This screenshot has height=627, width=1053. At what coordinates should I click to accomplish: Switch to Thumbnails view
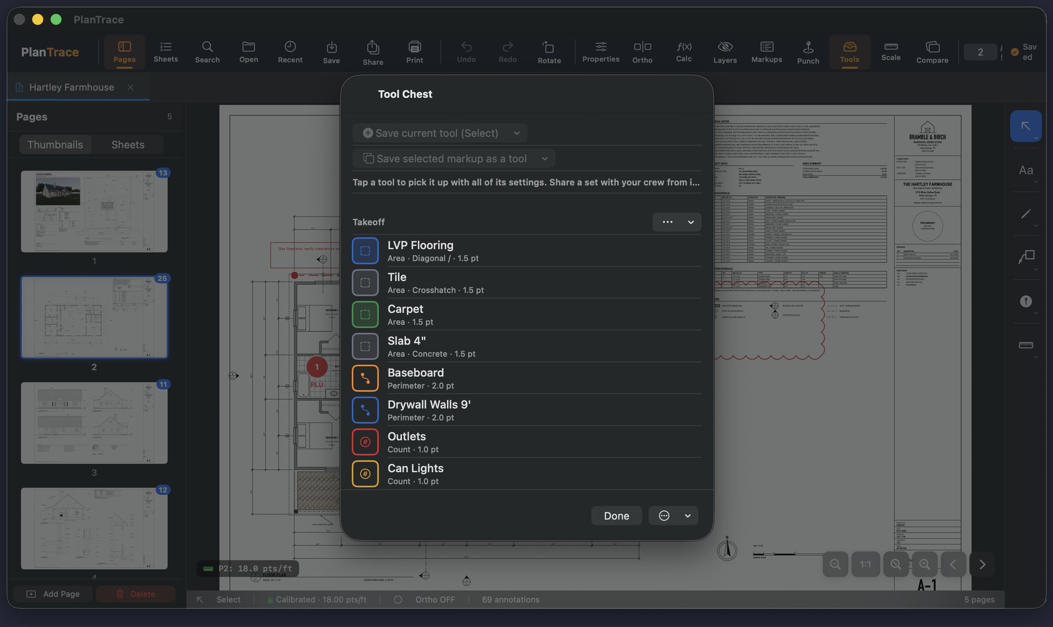tap(55, 144)
